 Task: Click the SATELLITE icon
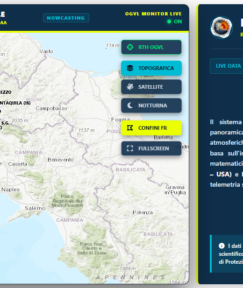click(x=130, y=87)
